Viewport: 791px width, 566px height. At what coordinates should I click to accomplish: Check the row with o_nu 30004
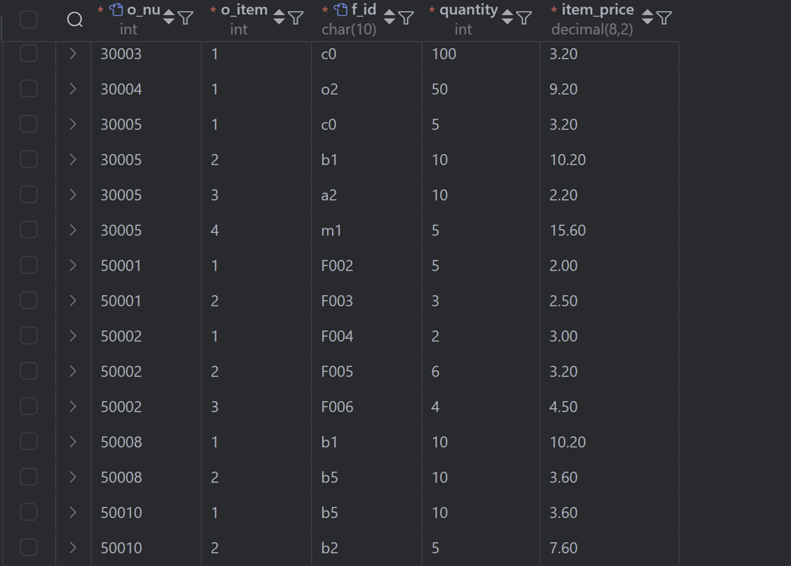pyautogui.click(x=29, y=89)
